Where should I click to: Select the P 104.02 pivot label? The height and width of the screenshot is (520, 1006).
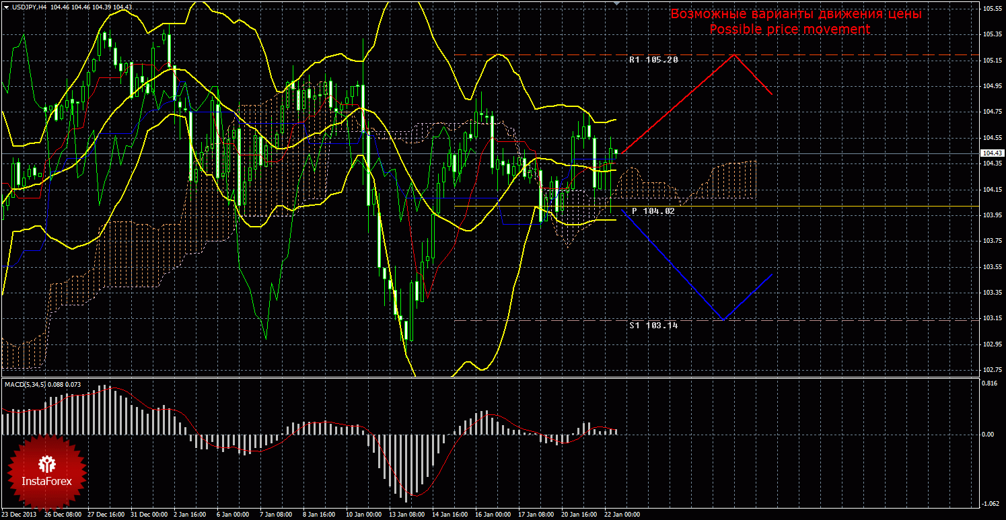pyautogui.click(x=653, y=211)
